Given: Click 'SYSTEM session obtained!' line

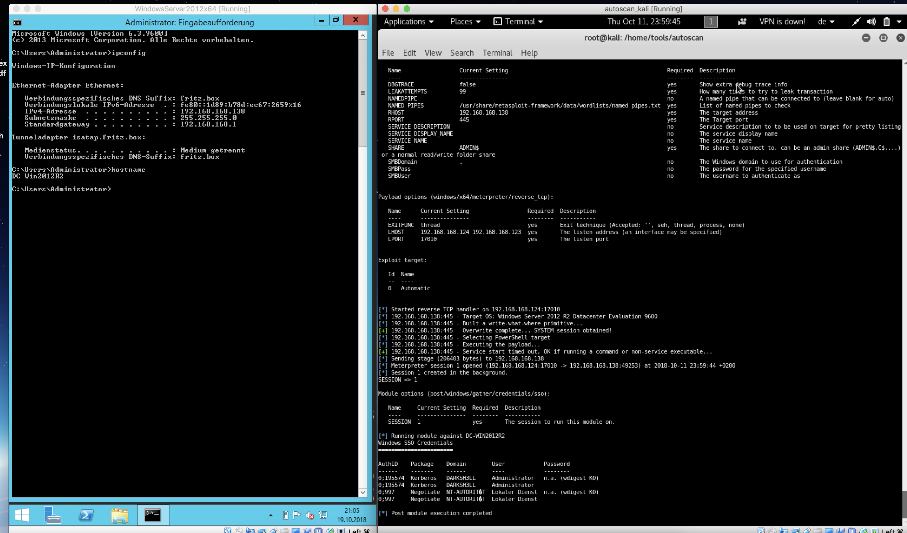Looking at the screenshot, I should pos(495,330).
